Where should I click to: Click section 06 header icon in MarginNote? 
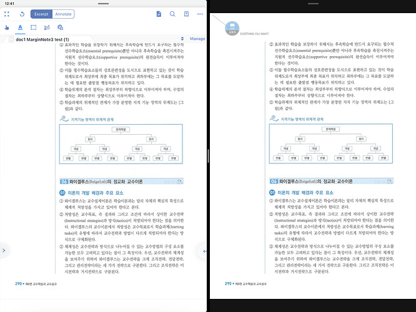pyautogui.click(x=180, y=182)
